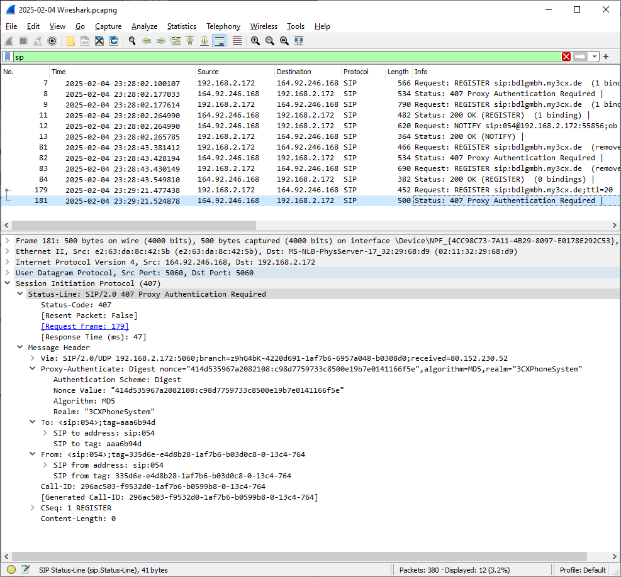Collapse the Message Header node

click(20, 348)
